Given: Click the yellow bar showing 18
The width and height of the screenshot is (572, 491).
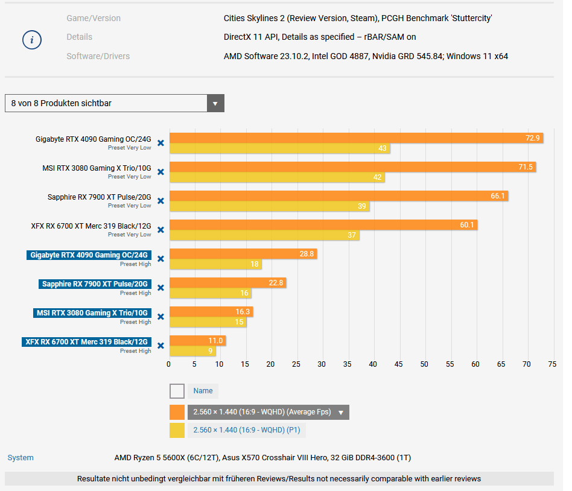Looking at the screenshot, I should pos(215,264).
